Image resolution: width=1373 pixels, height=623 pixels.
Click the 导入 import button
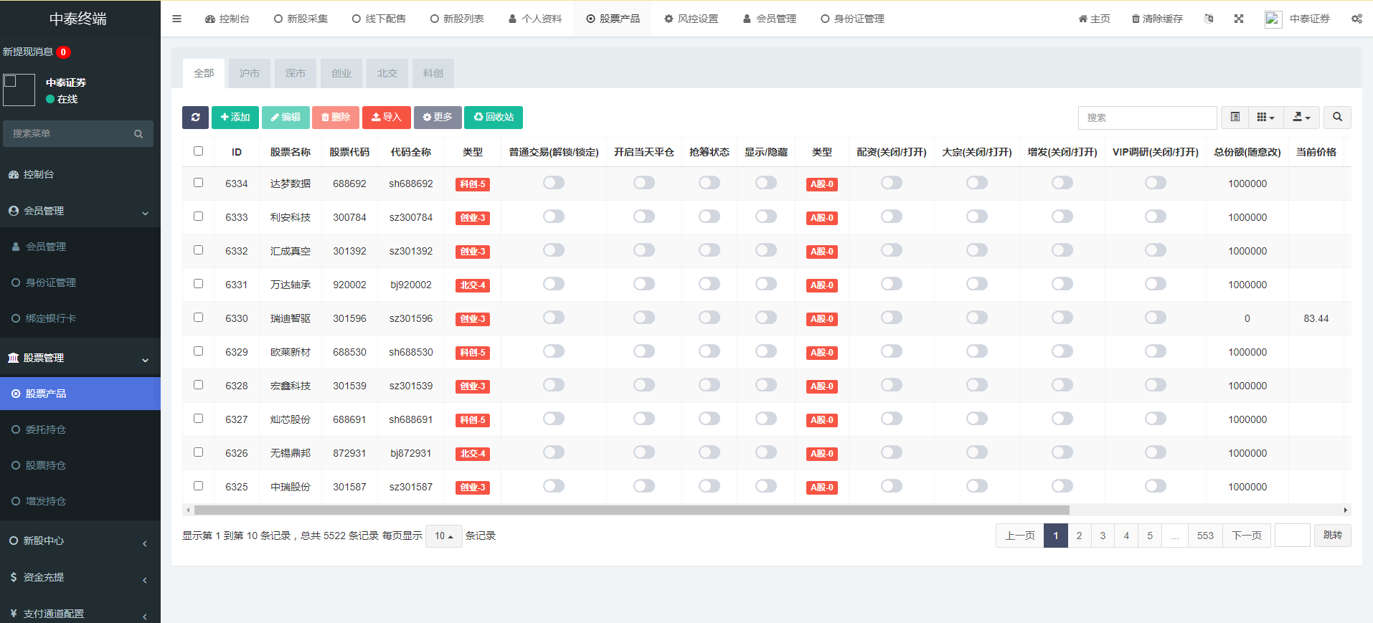387,118
